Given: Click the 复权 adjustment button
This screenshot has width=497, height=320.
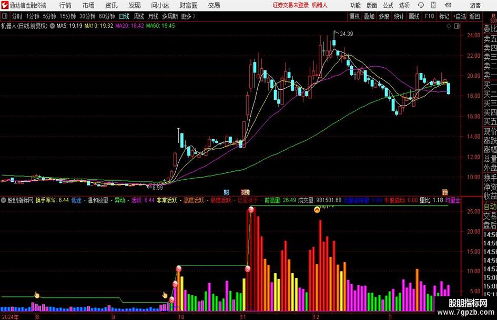Looking at the screenshot, I should pyautogui.click(x=354, y=16).
